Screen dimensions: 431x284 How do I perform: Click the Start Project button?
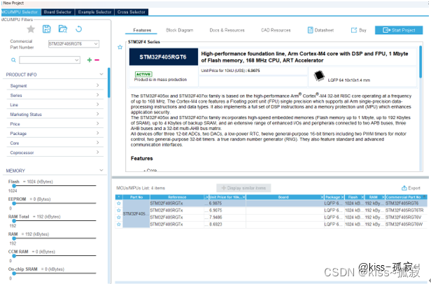click(x=399, y=30)
